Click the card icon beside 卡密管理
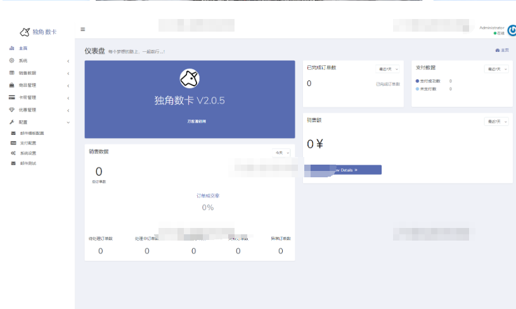Screen dimensions: 516x309 coord(12,98)
